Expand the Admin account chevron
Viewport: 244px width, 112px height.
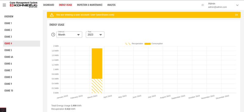[x=237, y=5]
